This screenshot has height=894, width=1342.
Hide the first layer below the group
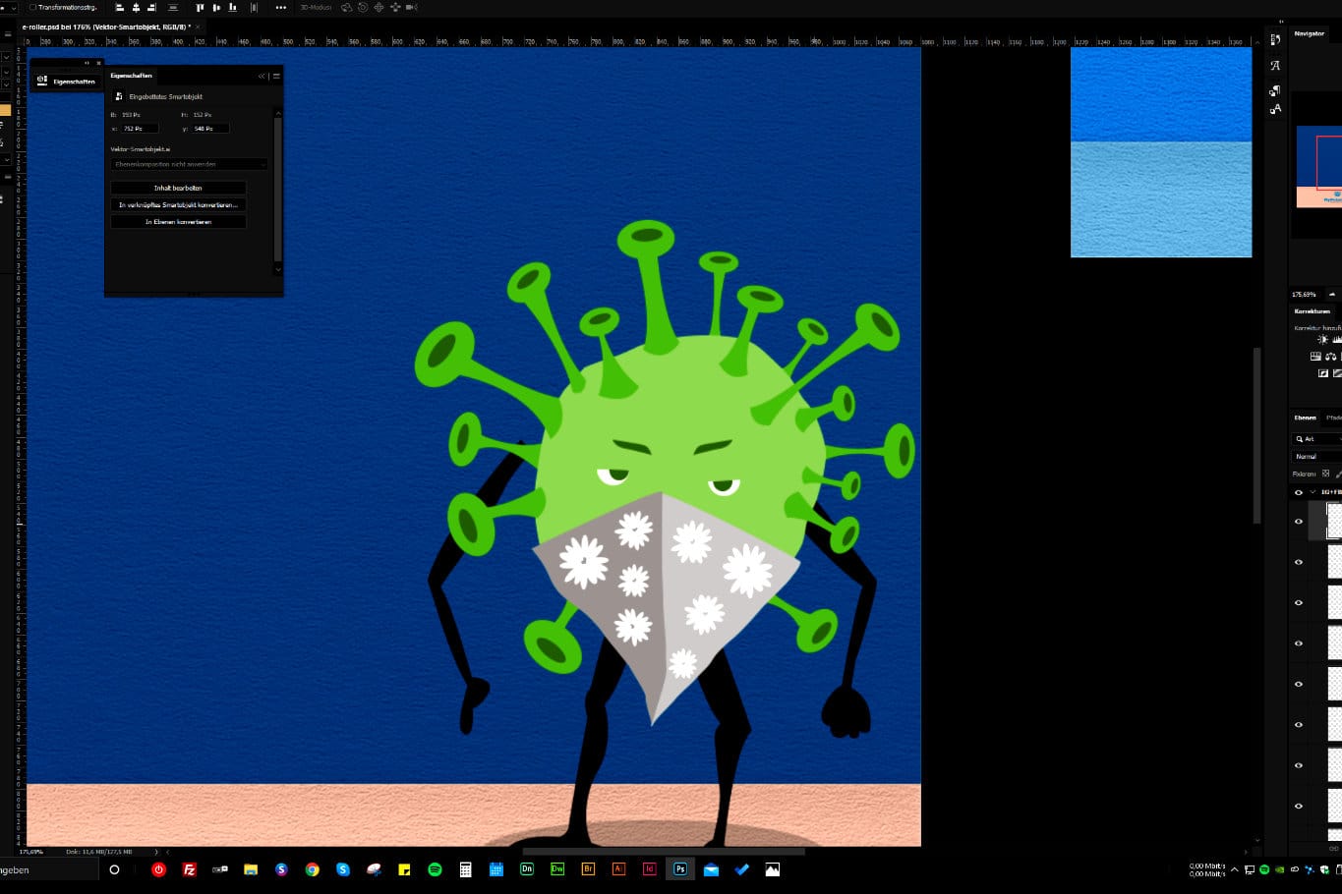[x=1298, y=522]
